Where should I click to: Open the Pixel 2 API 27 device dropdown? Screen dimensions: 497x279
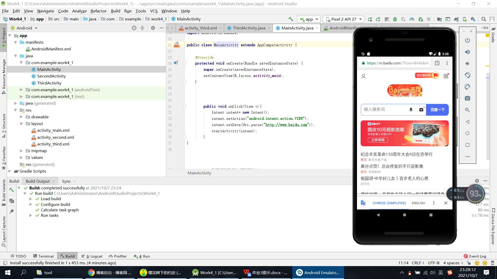344,19
